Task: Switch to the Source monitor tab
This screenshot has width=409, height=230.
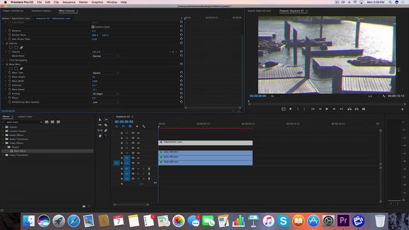Action: (x=259, y=11)
